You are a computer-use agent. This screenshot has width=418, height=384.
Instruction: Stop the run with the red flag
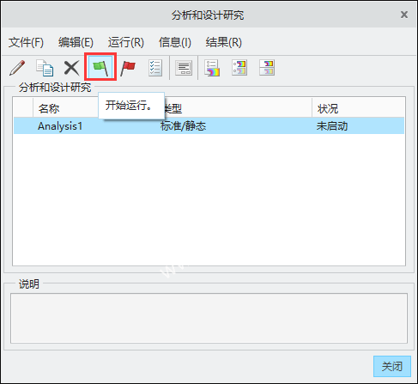(x=128, y=68)
